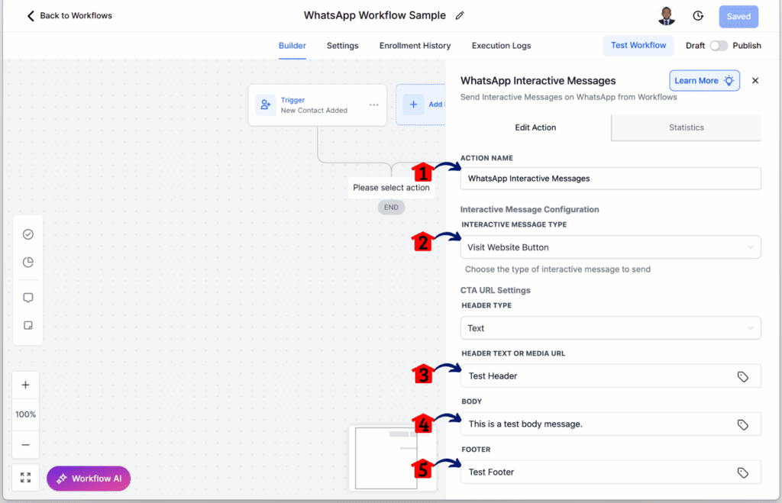Click the Add trigger plus icon
782x503 pixels.
click(x=413, y=105)
